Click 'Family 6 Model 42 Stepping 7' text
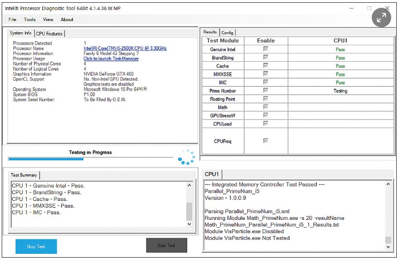 click(111, 53)
